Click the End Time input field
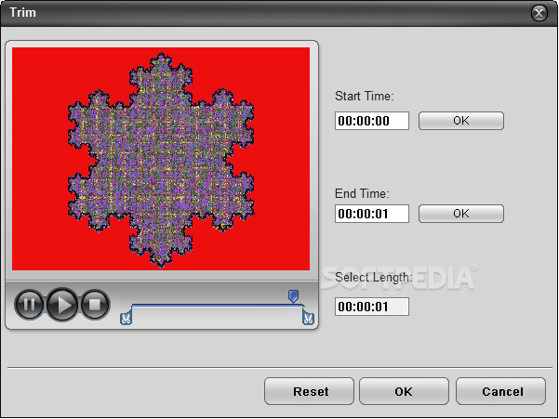This screenshot has width=559, height=419. [x=372, y=214]
